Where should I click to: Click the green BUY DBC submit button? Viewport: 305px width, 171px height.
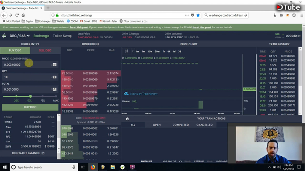click(x=30, y=107)
